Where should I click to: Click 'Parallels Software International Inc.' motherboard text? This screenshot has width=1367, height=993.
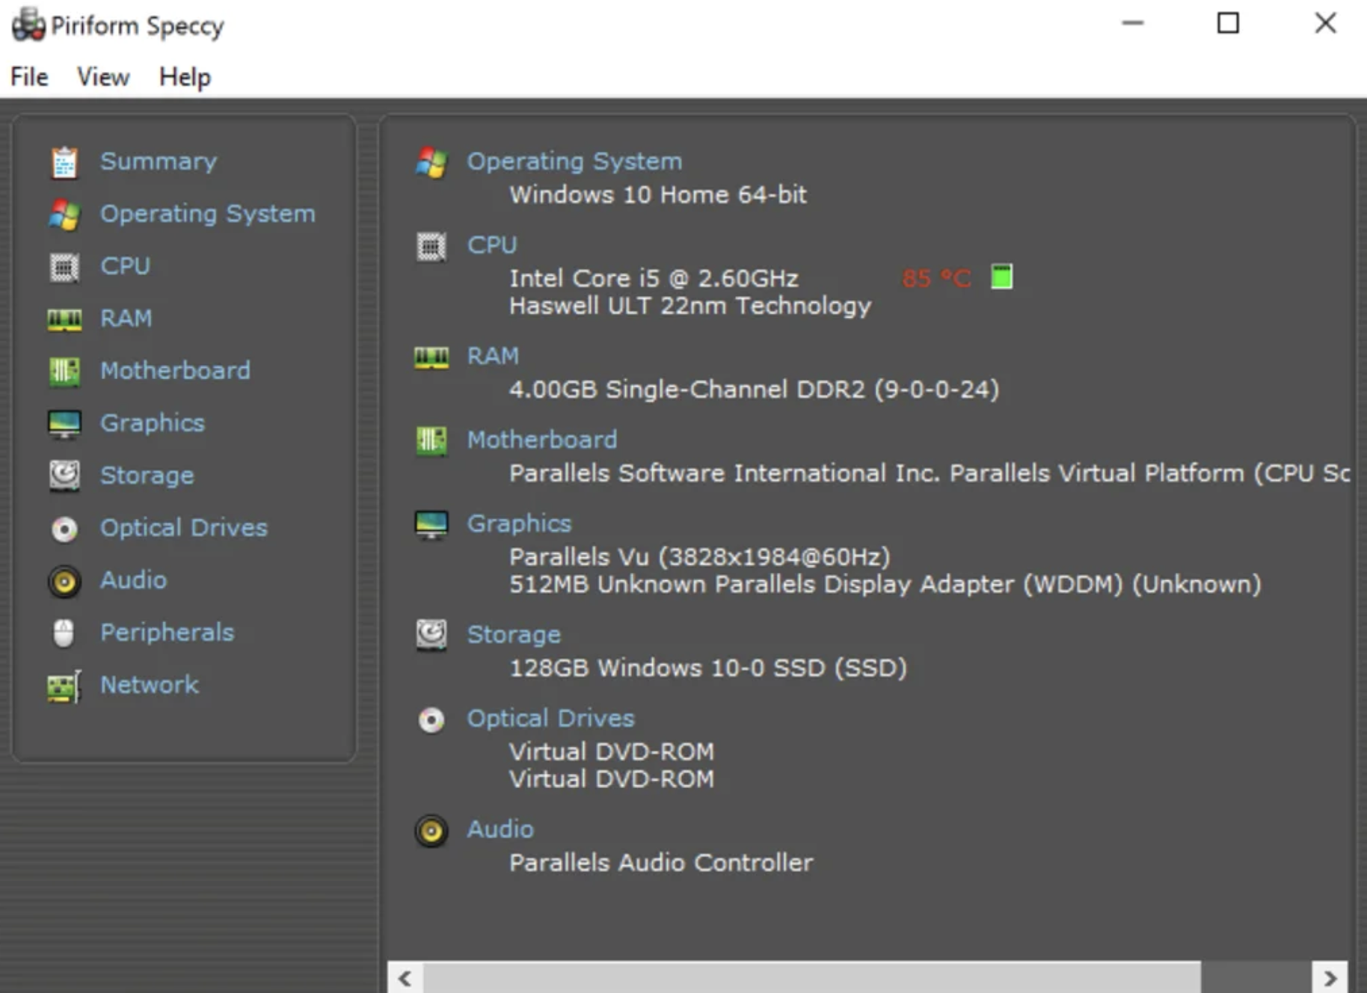pyautogui.click(x=725, y=473)
